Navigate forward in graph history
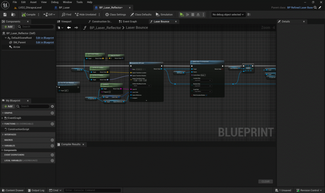The height and width of the screenshot is (193, 325). point(76,28)
